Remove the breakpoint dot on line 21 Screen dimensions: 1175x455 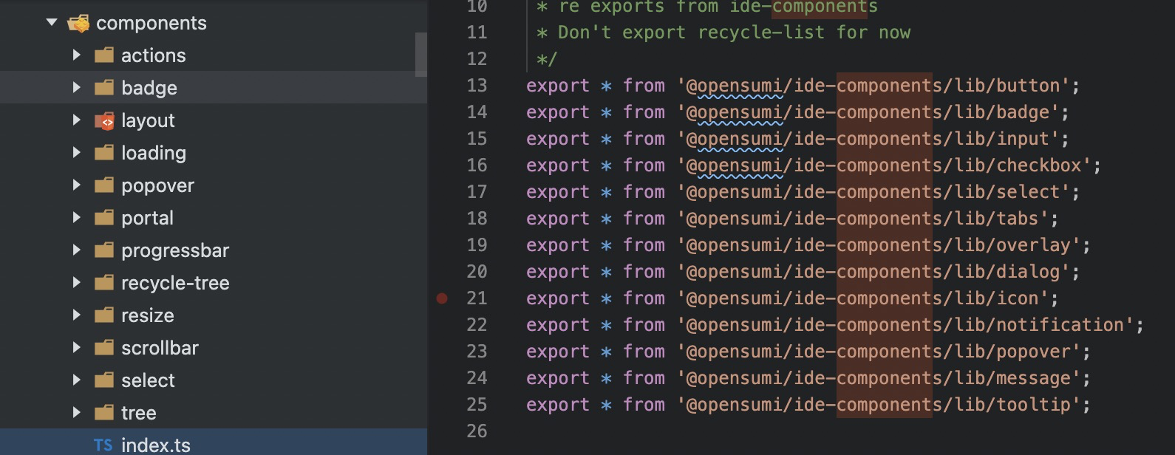click(442, 298)
